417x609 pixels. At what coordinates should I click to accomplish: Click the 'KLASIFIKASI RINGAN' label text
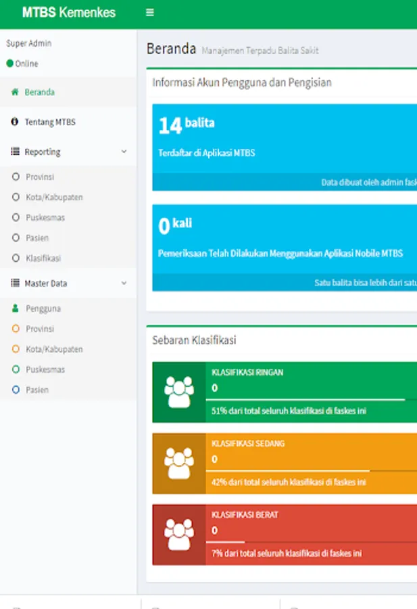pos(247,372)
